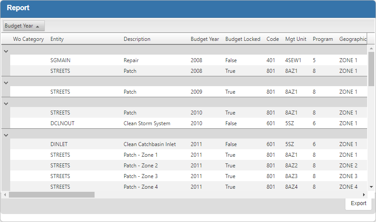Click the 8AZ4 Mgt Unit cell

pyautogui.click(x=291, y=187)
